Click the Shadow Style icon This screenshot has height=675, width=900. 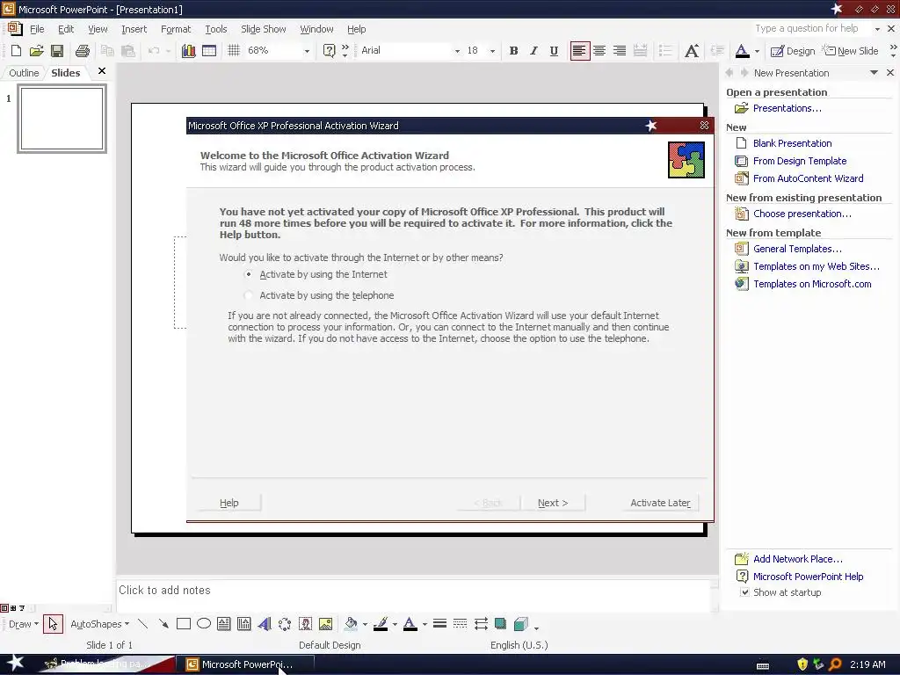point(500,624)
